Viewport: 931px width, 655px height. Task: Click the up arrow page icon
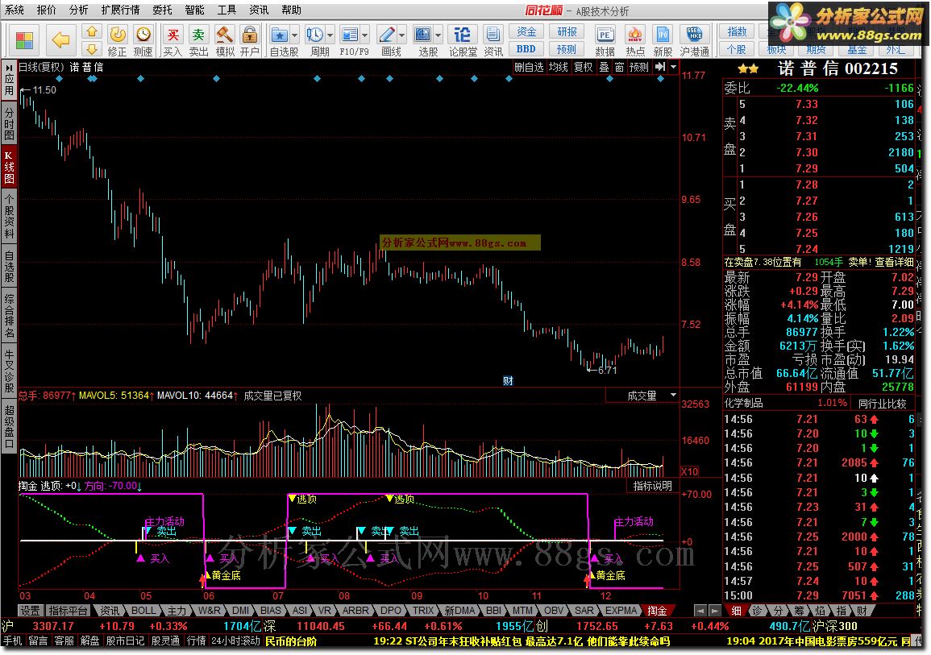pyautogui.click(x=91, y=32)
